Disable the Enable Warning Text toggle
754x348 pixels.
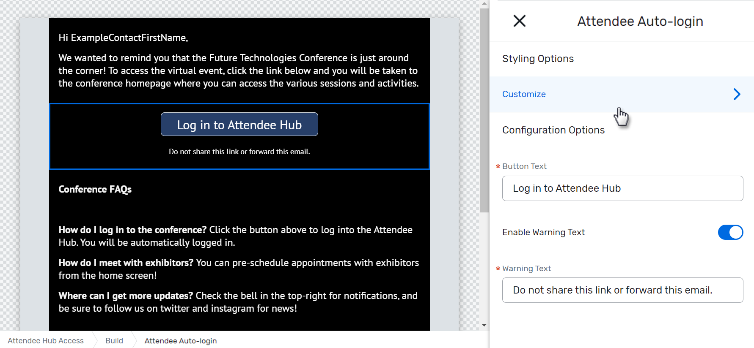(x=730, y=232)
